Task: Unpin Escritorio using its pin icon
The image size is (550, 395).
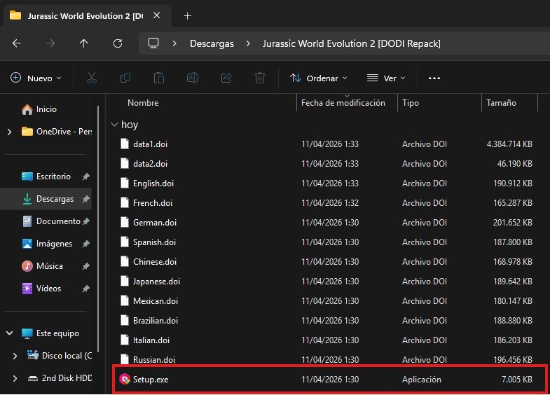Action: pos(86,176)
